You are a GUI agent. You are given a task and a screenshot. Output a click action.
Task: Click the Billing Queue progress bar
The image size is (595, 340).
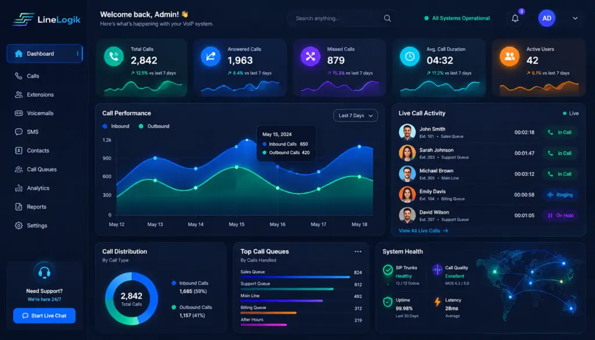click(268, 313)
